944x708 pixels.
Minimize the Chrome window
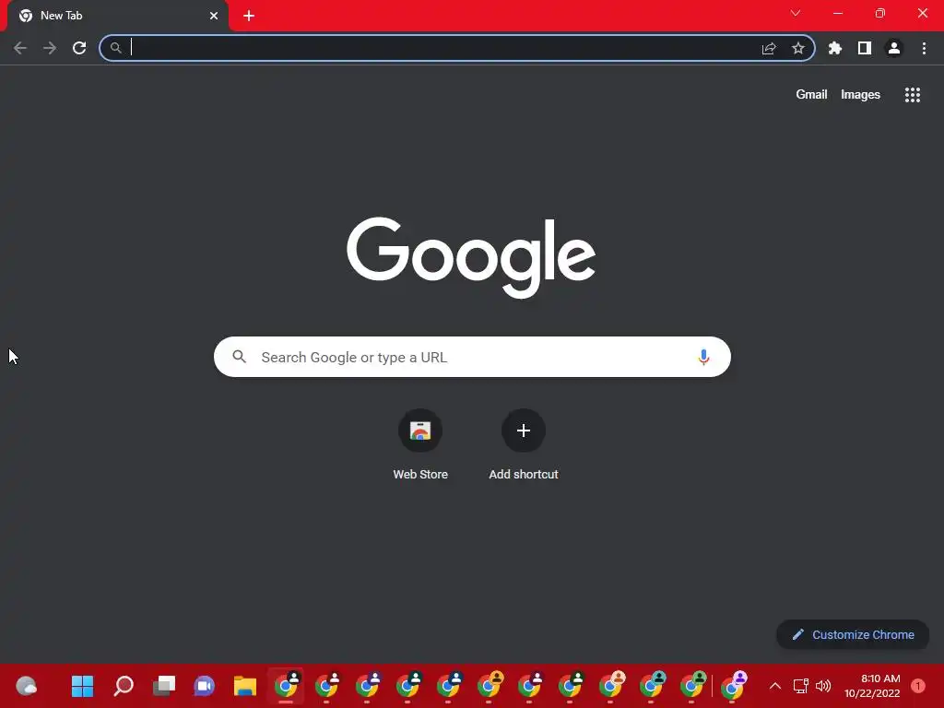coord(838,13)
